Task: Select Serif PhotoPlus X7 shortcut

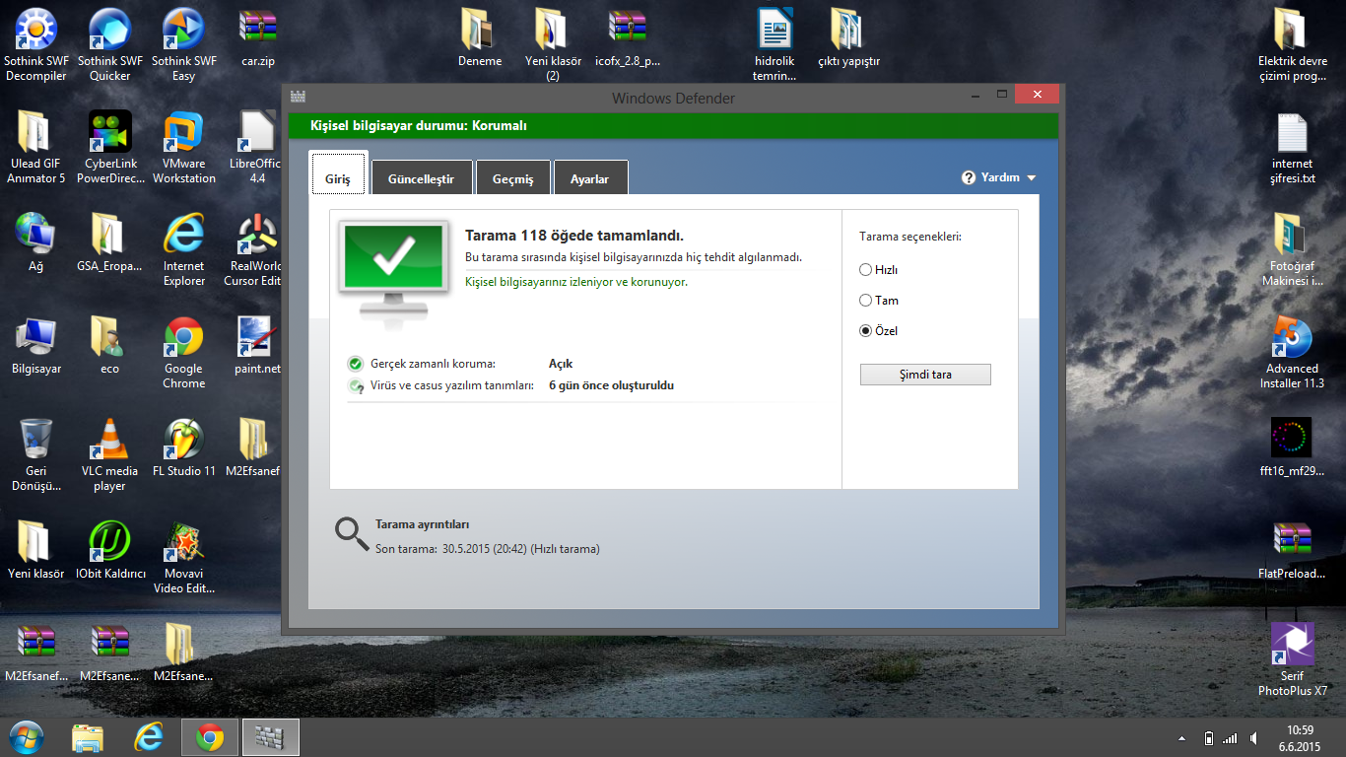Action: point(1292,660)
